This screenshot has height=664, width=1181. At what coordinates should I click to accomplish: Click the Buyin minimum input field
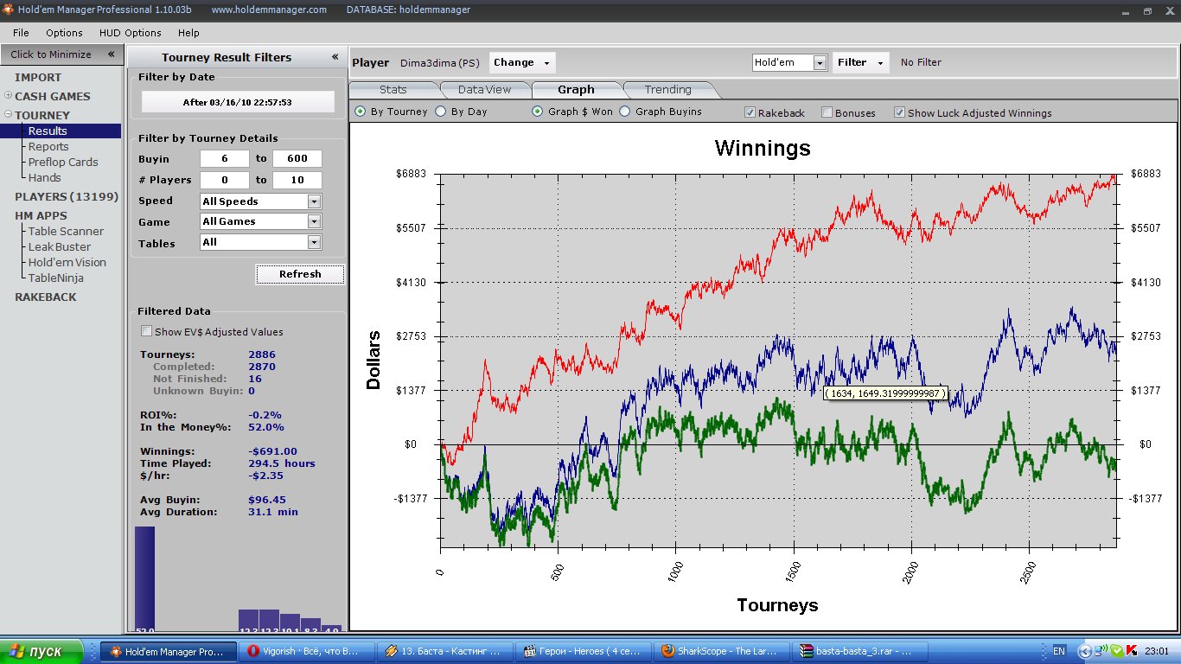point(224,159)
